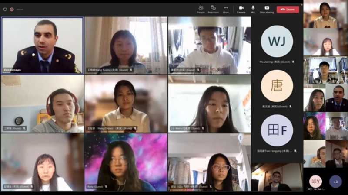Click Liu Wenyu's video tile

[209, 104]
